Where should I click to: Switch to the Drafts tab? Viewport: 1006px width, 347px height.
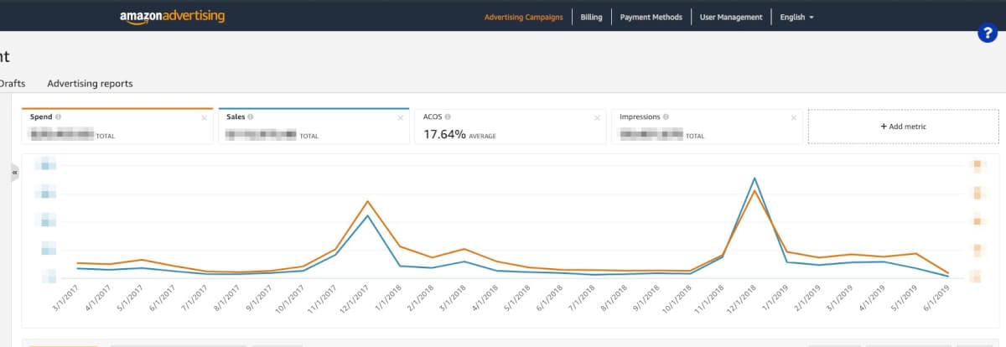[12, 84]
